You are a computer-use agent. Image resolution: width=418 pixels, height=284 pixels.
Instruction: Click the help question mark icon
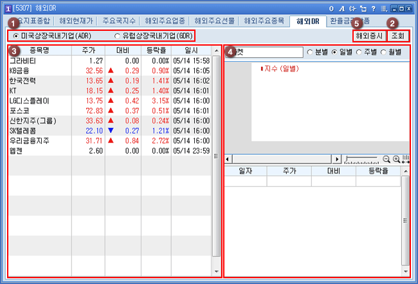[x=373, y=8]
